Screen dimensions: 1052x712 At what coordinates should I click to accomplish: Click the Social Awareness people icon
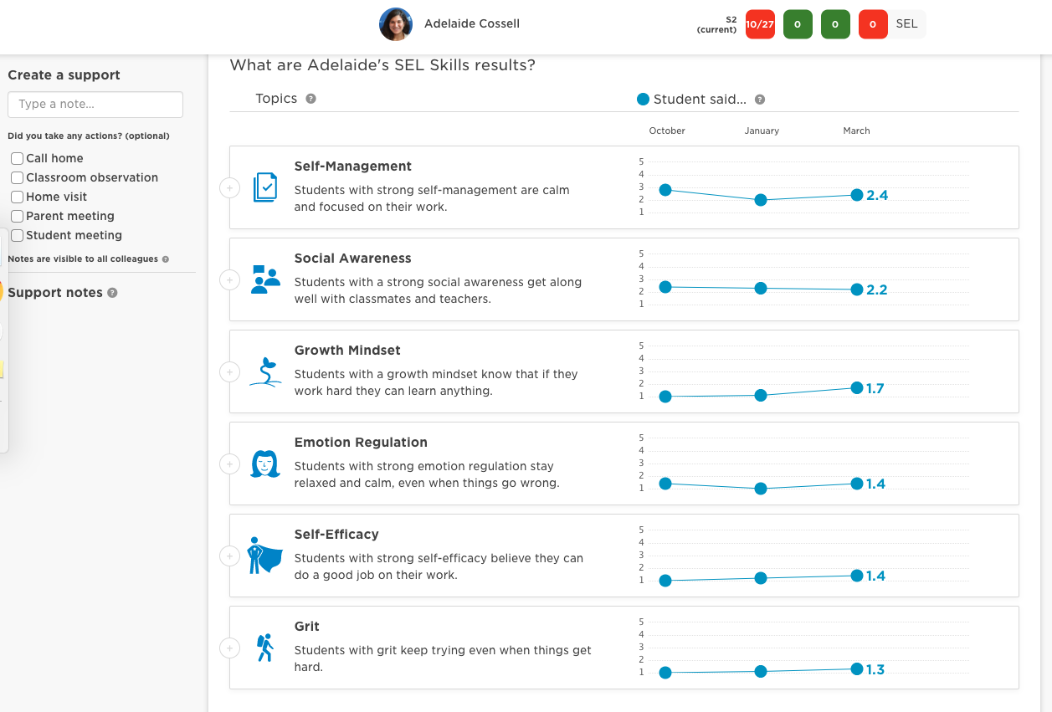265,279
